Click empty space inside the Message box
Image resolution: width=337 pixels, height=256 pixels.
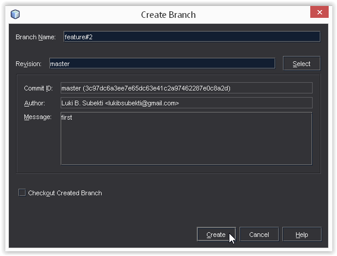click(187, 144)
